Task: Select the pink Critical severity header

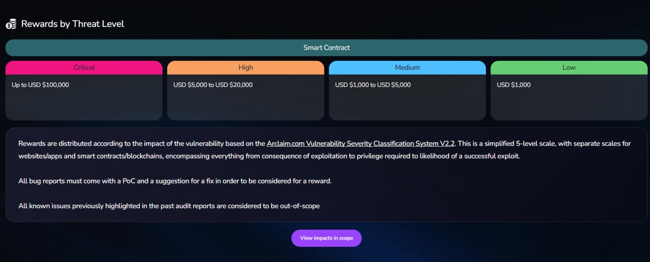Action: tap(84, 68)
